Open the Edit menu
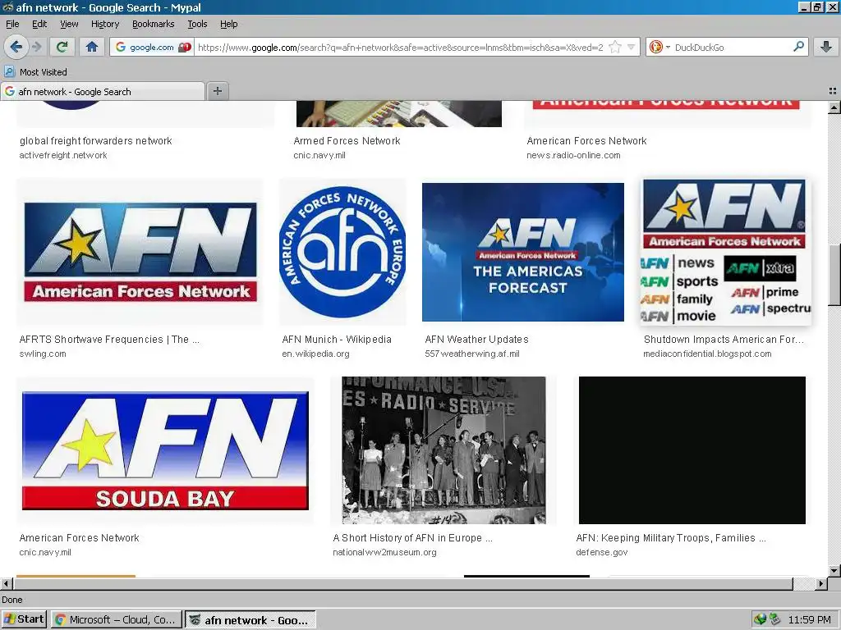 point(39,24)
